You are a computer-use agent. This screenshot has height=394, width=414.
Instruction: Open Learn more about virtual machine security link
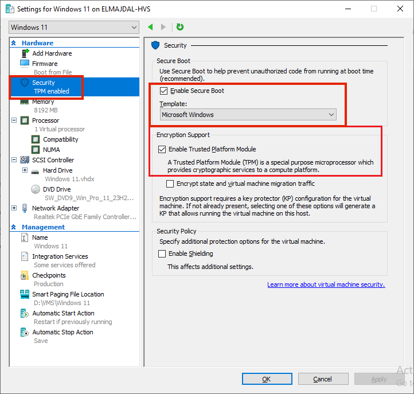[x=326, y=284]
